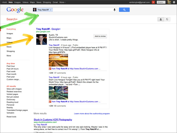
Task: Click the Google logo
Action: (15, 10)
